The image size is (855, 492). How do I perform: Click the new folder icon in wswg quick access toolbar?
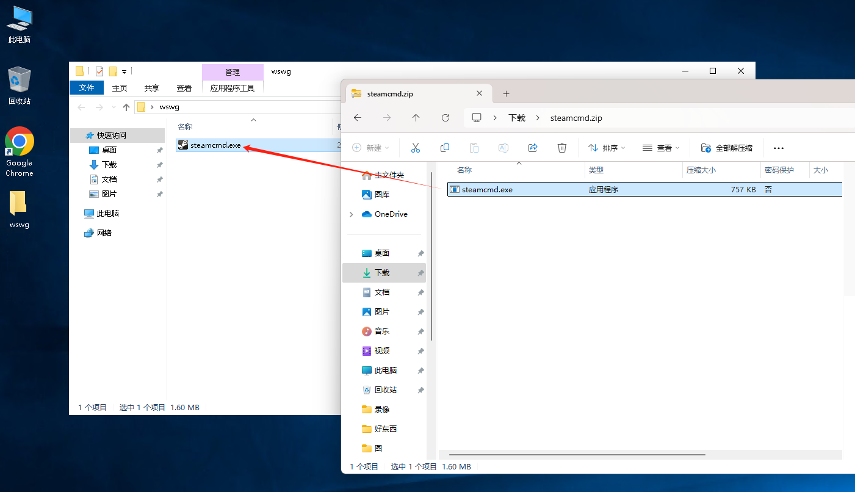113,71
